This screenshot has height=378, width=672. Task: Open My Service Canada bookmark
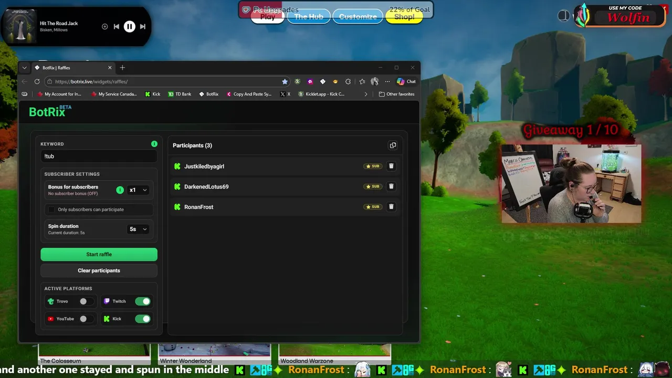(x=114, y=94)
